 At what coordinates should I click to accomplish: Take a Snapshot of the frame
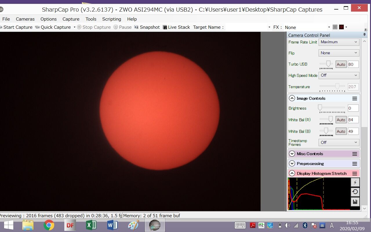tap(147, 27)
